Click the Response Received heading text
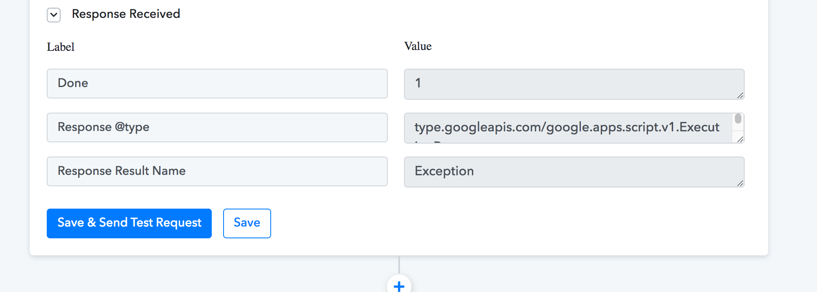The image size is (817, 292). point(126,14)
